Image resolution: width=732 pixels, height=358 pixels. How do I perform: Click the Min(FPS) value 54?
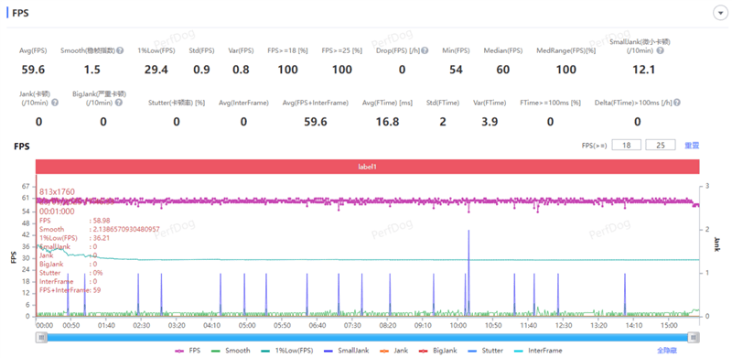(x=456, y=71)
